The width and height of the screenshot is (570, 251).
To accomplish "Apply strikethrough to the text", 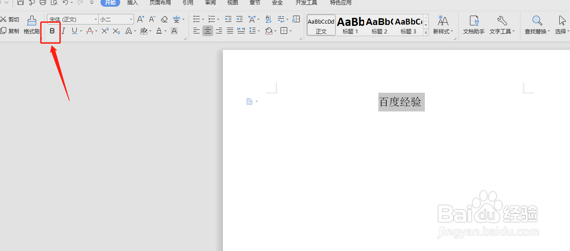I will [90, 31].
